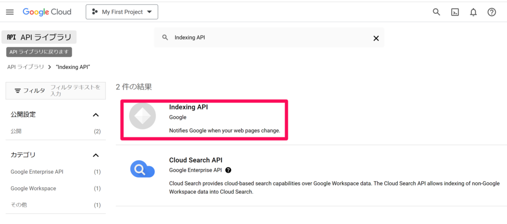
Task: Filter by Google Workspace category
Action: pyautogui.click(x=33, y=188)
